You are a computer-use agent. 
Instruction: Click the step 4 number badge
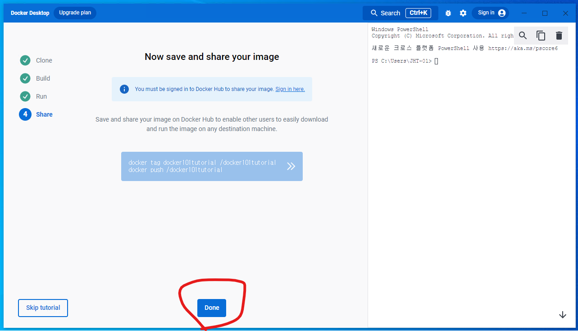point(25,114)
